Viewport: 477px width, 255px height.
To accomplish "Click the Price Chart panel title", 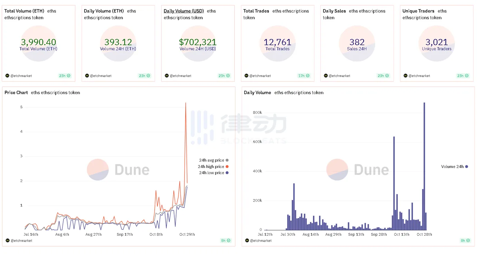I will (x=16, y=92).
